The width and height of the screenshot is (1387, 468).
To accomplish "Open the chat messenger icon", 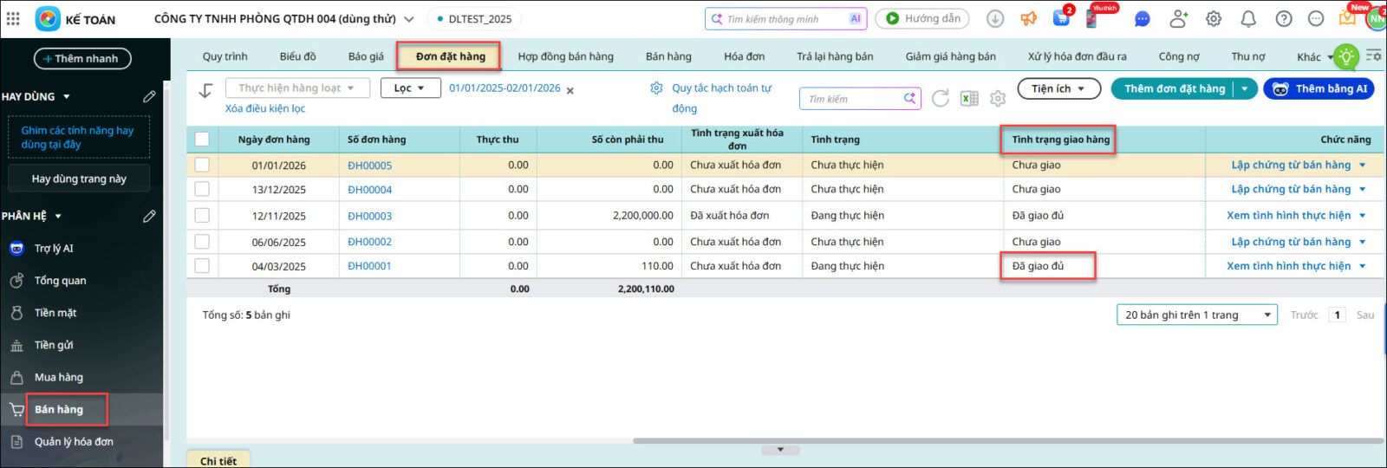I will point(1143,19).
